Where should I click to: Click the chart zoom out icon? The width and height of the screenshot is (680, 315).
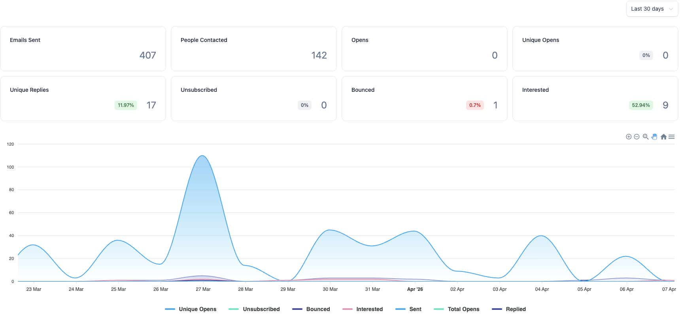637,137
